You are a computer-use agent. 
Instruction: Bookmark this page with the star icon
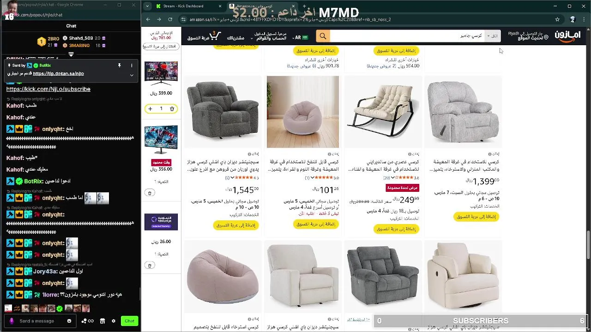point(557,19)
